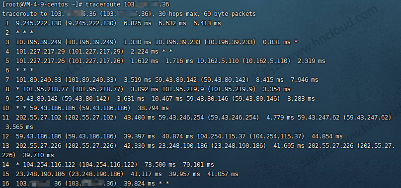The image size is (401, 188).
Task: Select IP 10.196.39.249 on hop 3
Action: [39, 42]
